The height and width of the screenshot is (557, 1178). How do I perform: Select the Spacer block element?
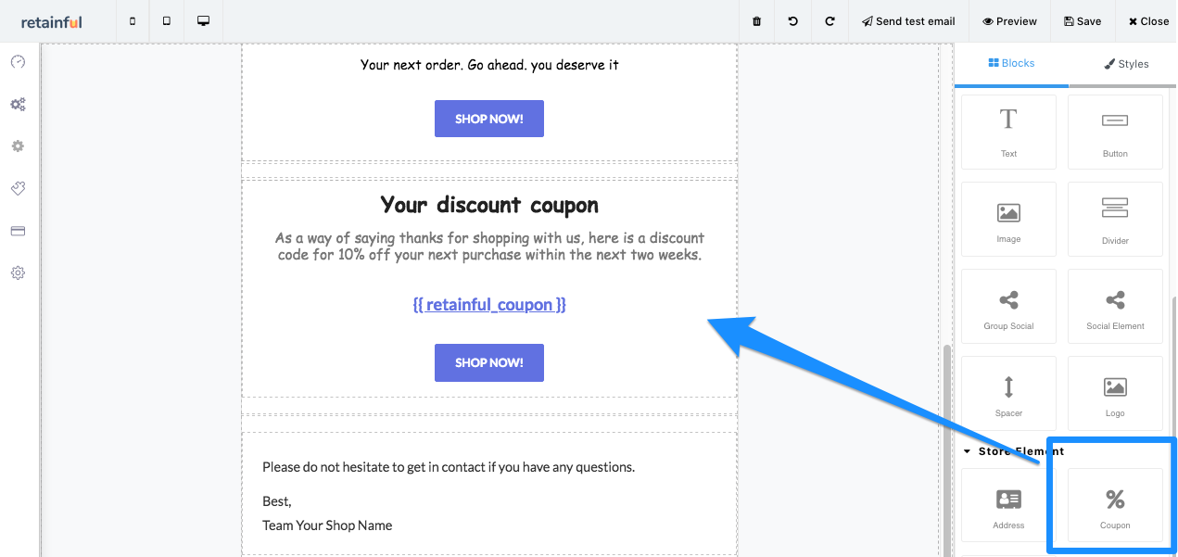(x=1008, y=393)
